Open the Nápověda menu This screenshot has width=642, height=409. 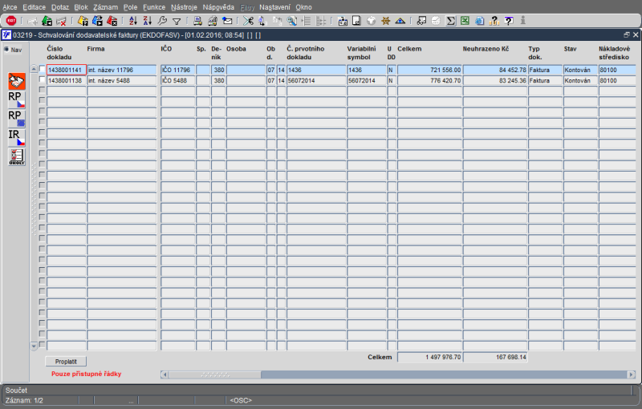(218, 7)
